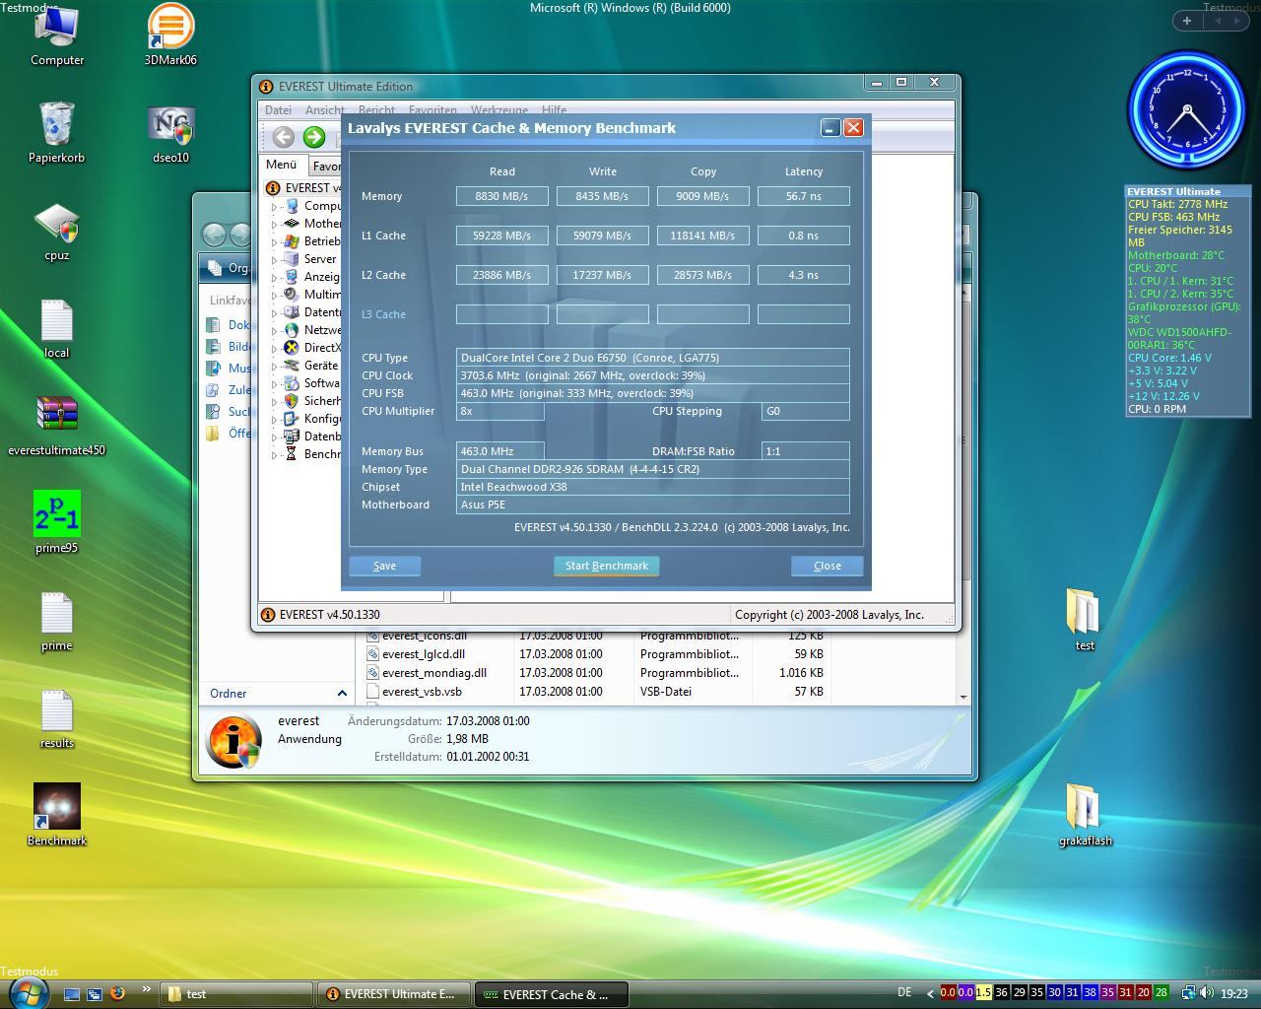Select the DirectX tree node icon
Viewport: 1261px width, 1009px height.
pos(292,348)
